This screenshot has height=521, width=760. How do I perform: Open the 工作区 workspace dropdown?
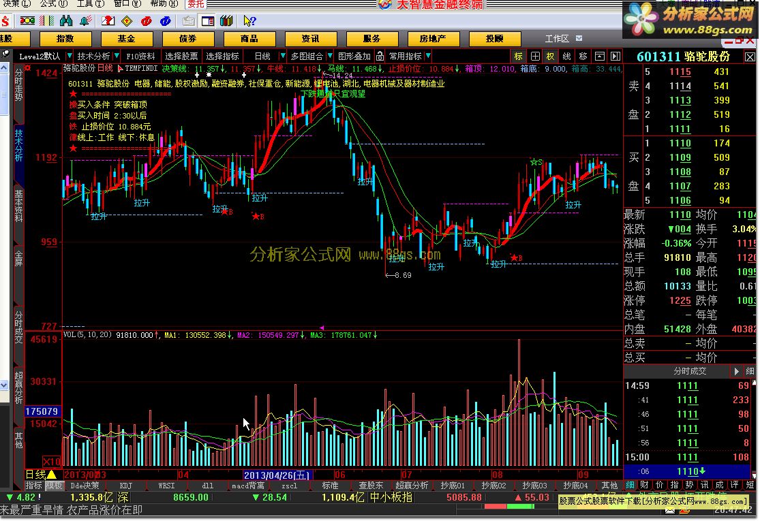[579, 38]
